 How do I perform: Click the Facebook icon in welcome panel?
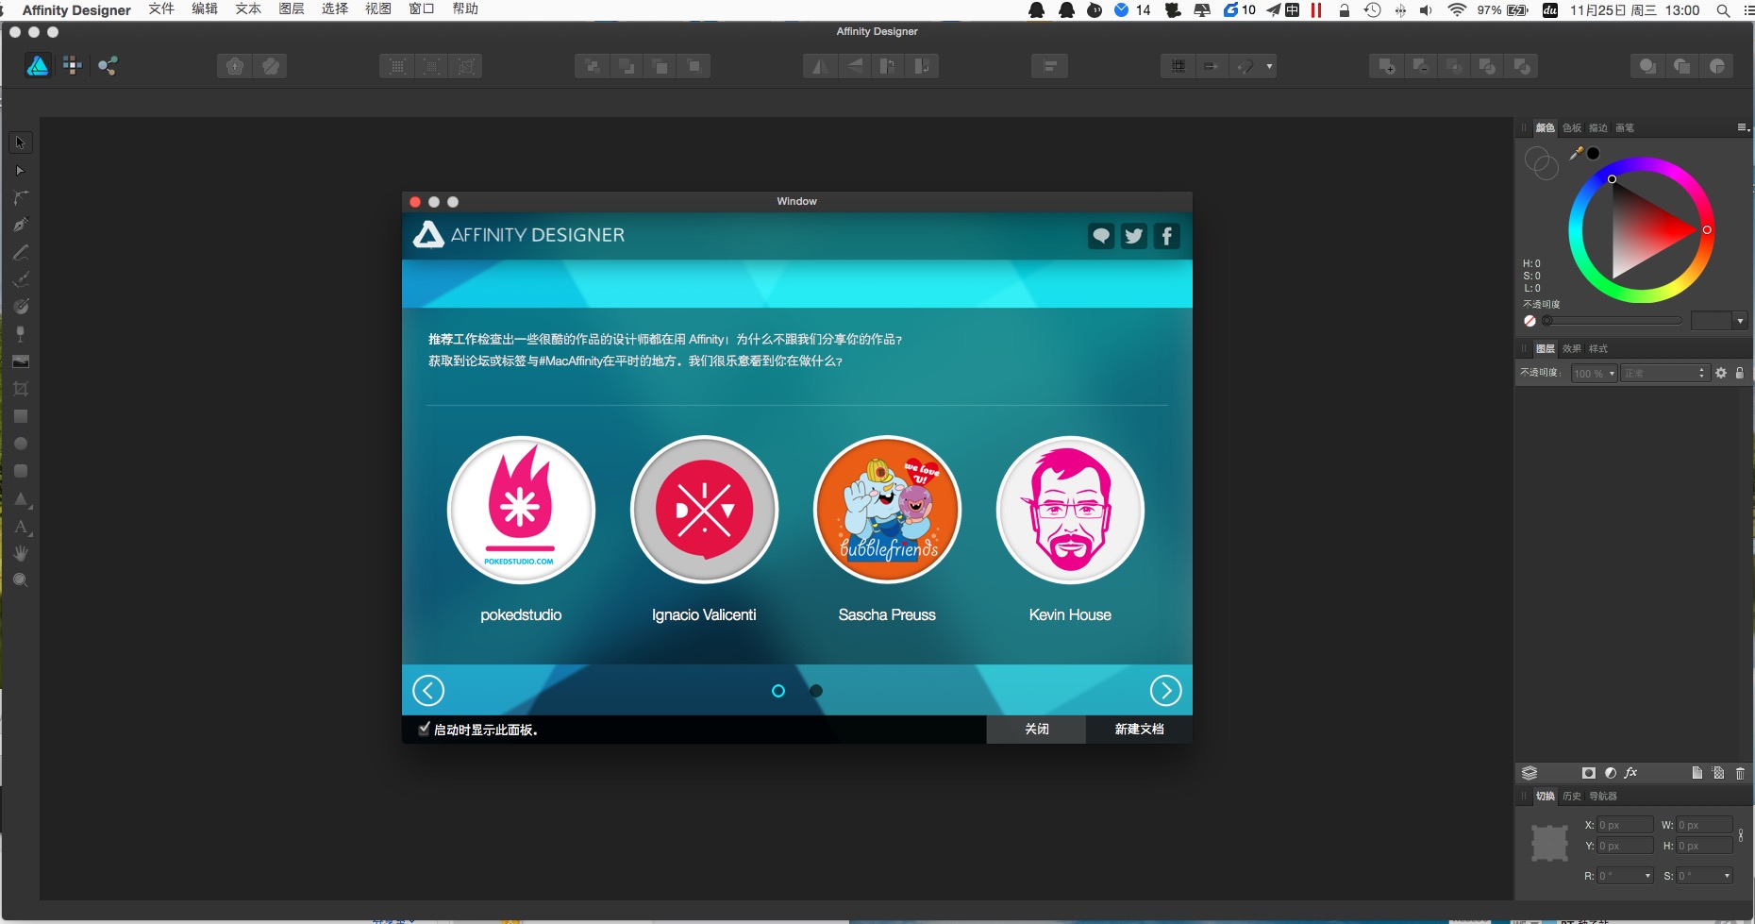(1167, 236)
